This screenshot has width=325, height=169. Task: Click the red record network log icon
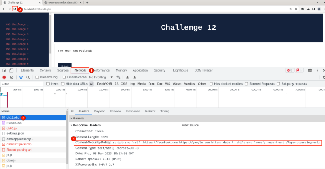tap(4, 77)
